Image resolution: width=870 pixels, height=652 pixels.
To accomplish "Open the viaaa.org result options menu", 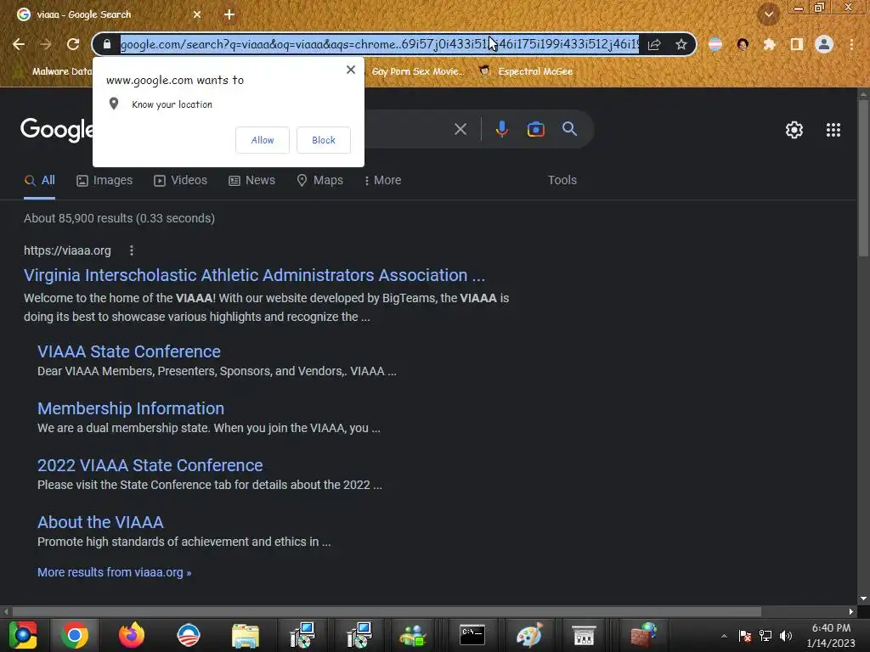I will click(x=132, y=250).
